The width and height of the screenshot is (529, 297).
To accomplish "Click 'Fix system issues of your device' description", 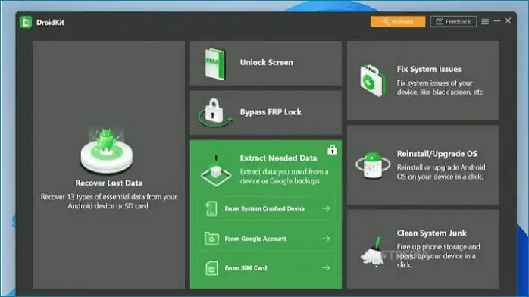I will coord(440,87).
